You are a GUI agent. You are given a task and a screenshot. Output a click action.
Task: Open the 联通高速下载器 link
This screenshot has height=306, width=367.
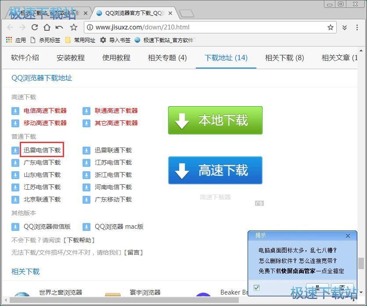pos(116,111)
